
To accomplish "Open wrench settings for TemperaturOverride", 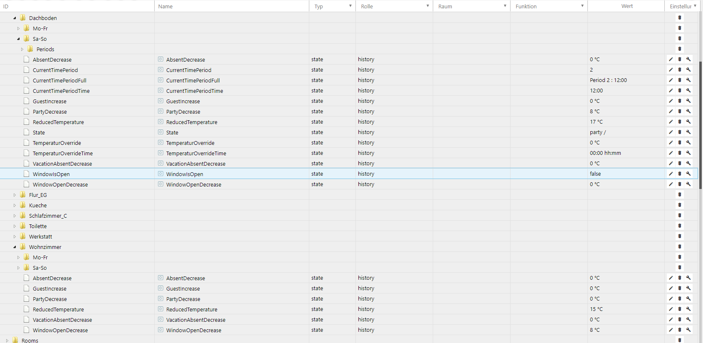I will (688, 143).
